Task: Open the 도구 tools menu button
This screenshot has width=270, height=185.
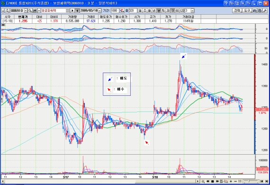Action: pyautogui.click(x=247, y=11)
